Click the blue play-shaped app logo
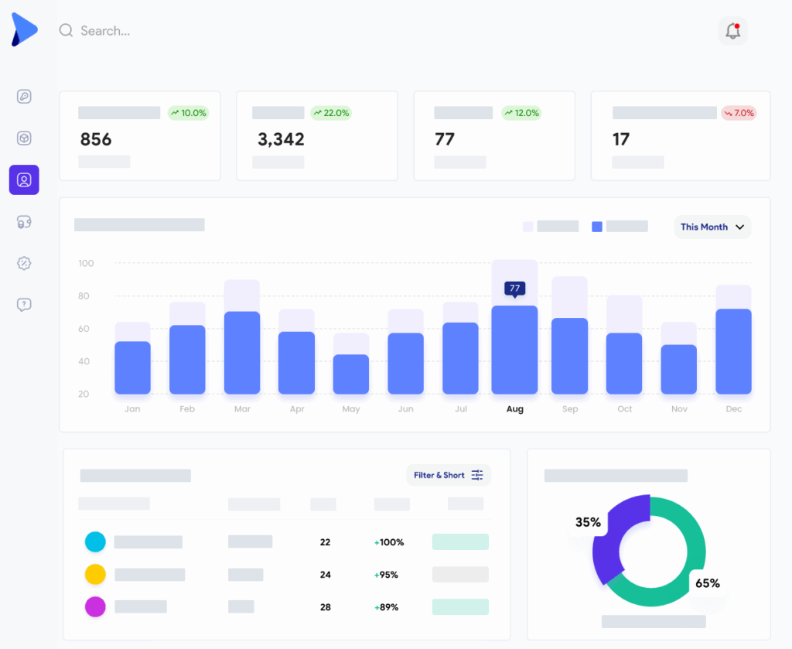Viewport: 792px width, 649px height. 24,29
